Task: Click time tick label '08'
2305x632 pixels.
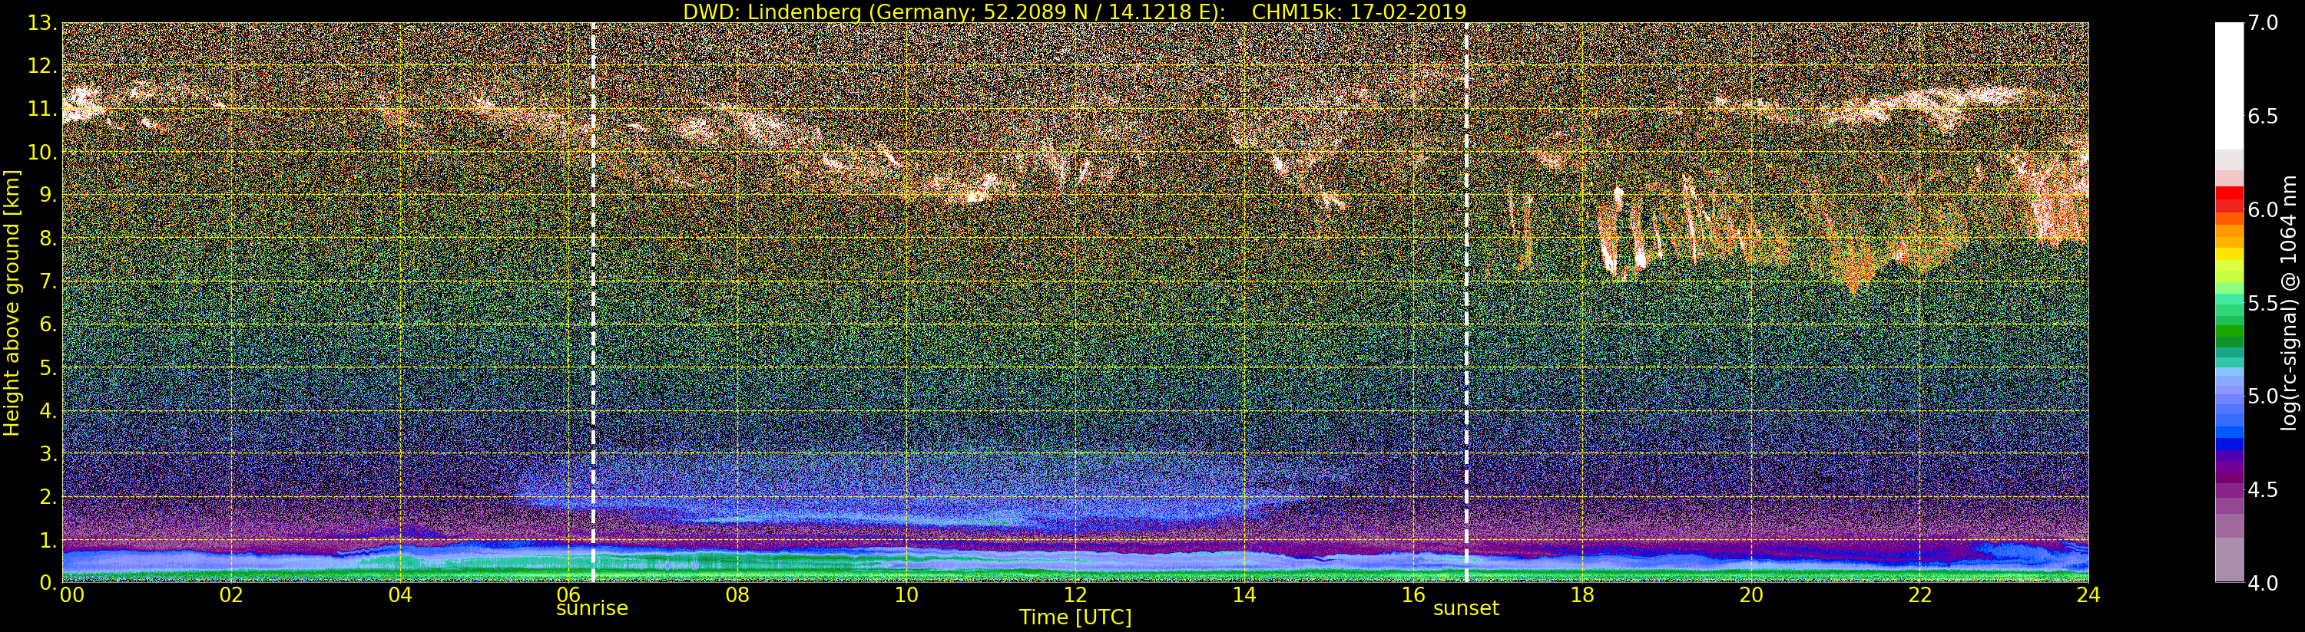Action: pos(737,594)
